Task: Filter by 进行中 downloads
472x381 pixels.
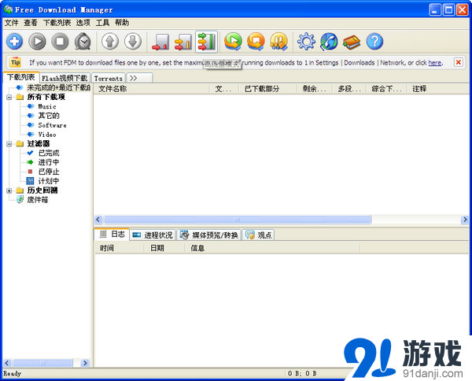Action: [x=49, y=162]
